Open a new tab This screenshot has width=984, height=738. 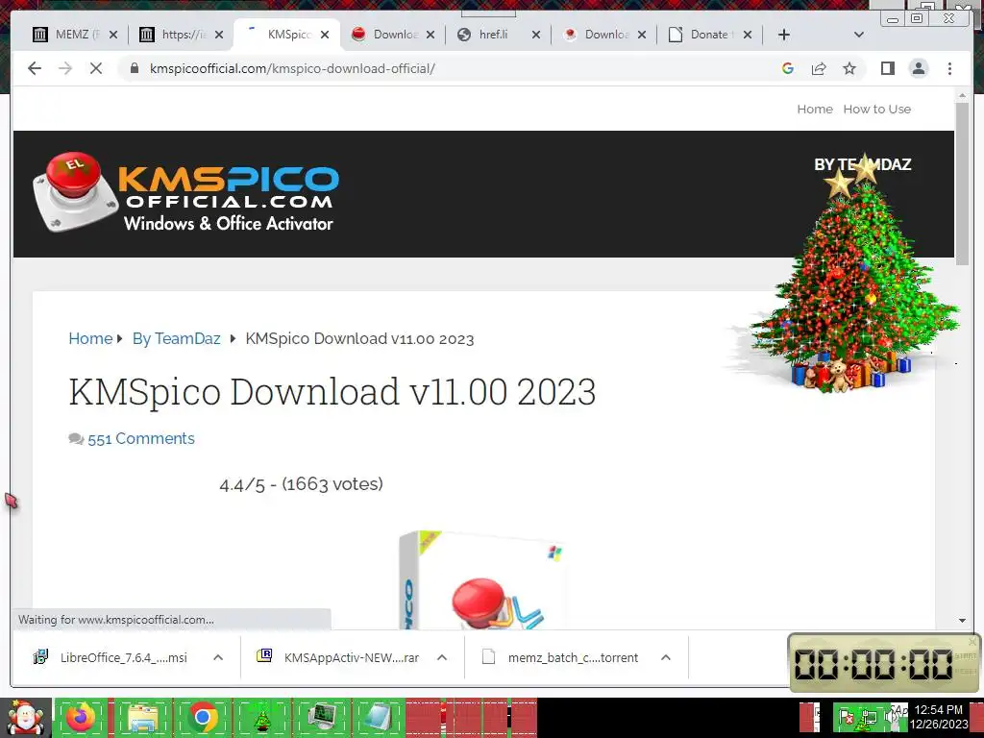tap(784, 35)
